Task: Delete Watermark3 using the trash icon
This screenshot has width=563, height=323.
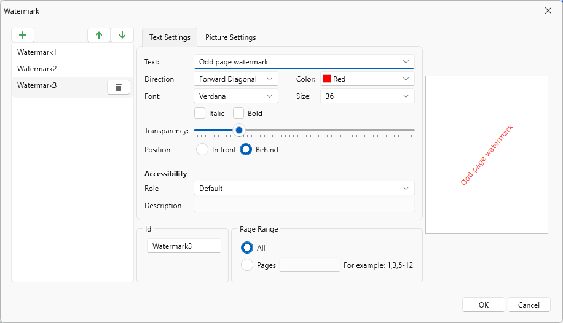Action: pyautogui.click(x=119, y=87)
